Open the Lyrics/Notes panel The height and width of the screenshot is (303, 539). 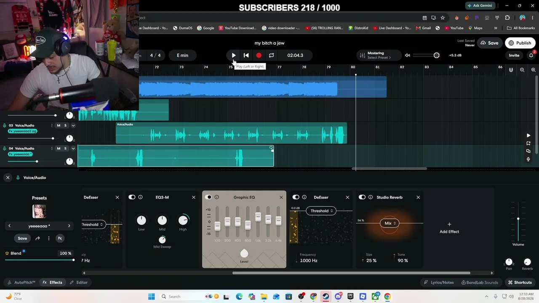(x=439, y=282)
